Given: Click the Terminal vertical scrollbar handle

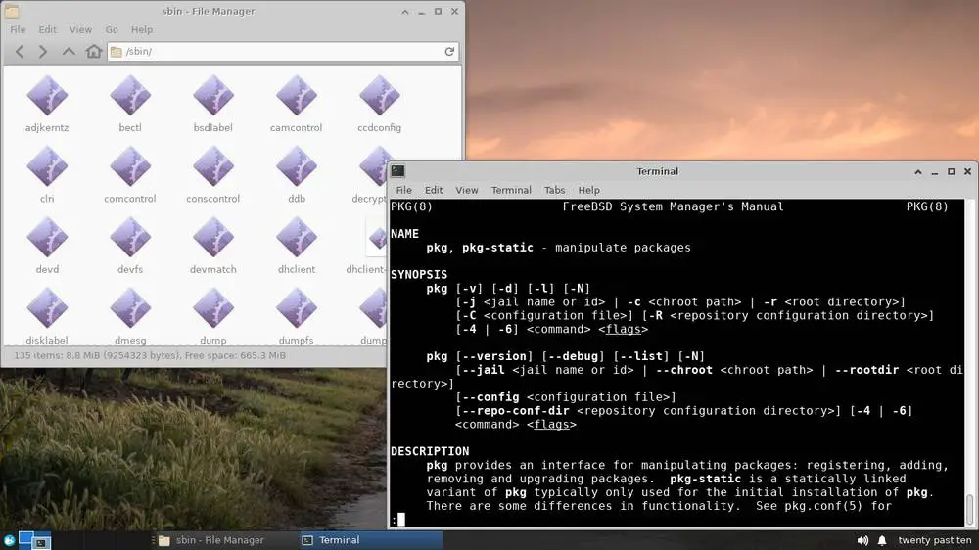Looking at the screenshot, I should (969, 510).
